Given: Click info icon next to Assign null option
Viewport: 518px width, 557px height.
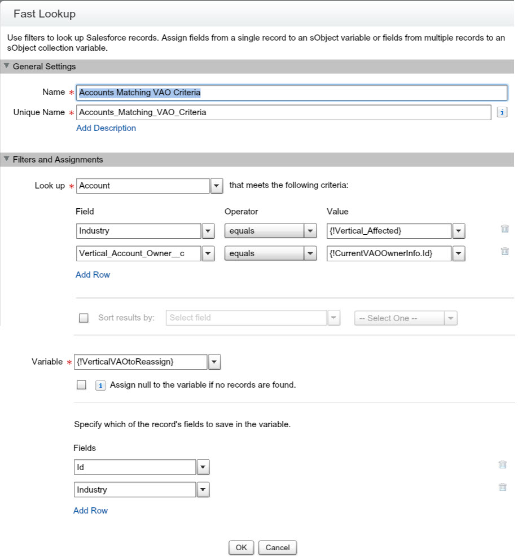Looking at the screenshot, I should (100, 385).
